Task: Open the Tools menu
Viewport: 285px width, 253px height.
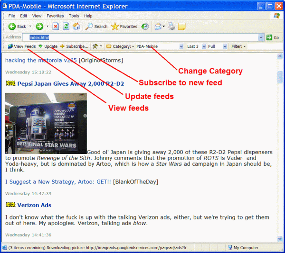Action: point(74,16)
